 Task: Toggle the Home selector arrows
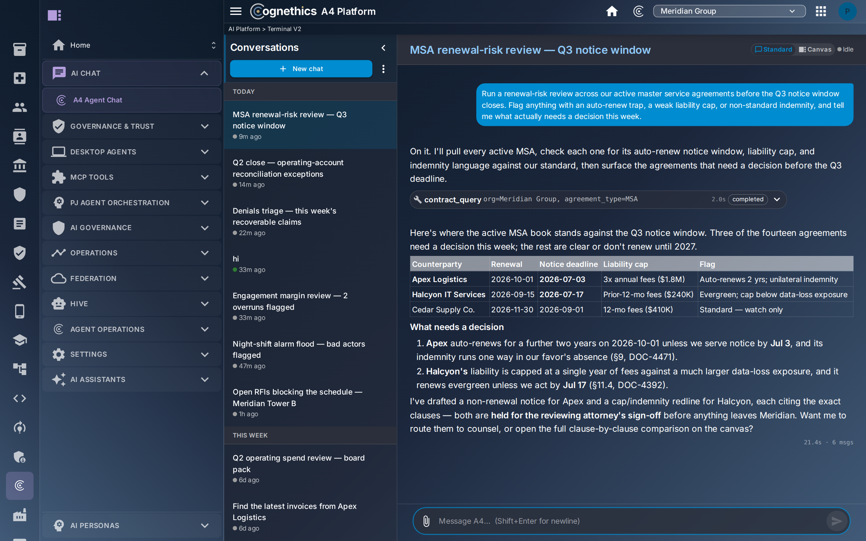click(213, 45)
